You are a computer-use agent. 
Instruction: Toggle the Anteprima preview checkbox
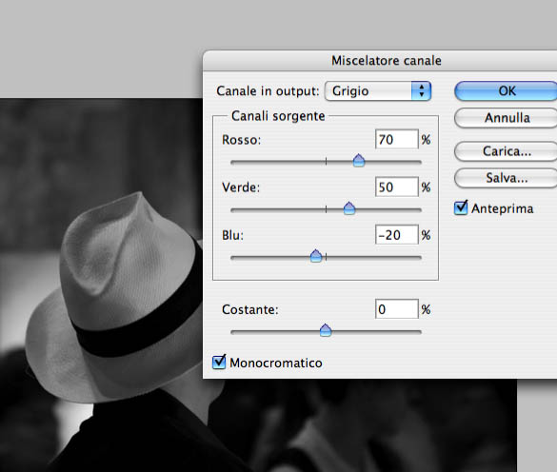coord(461,208)
